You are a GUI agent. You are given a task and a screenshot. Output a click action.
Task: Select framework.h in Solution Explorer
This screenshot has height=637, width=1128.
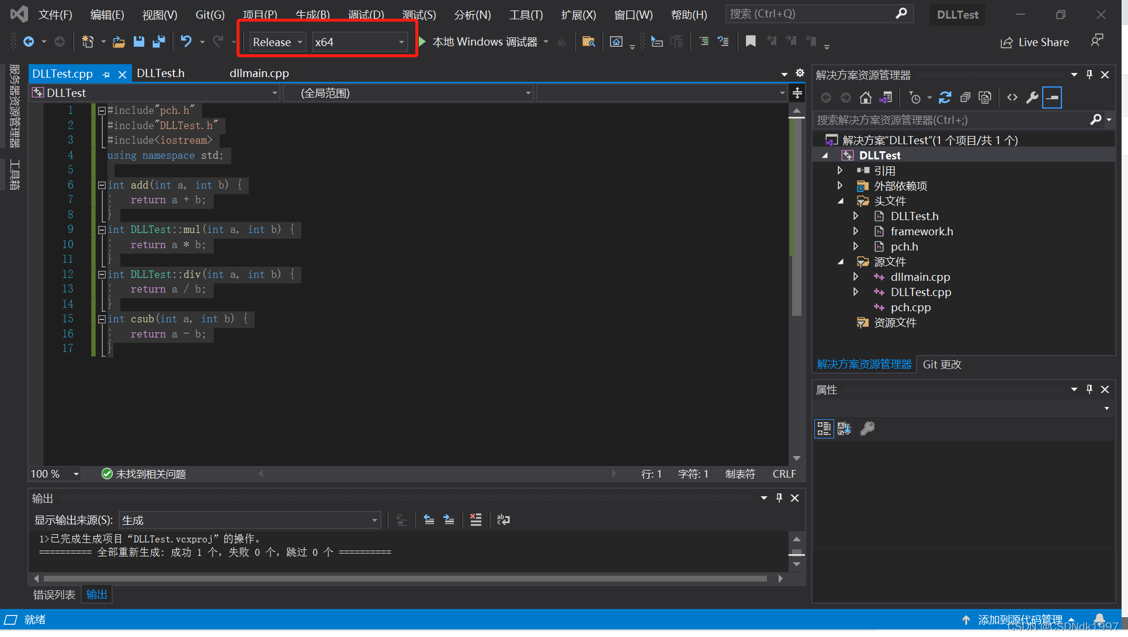(921, 232)
